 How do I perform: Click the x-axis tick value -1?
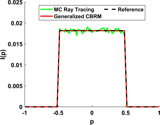point(25,113)
